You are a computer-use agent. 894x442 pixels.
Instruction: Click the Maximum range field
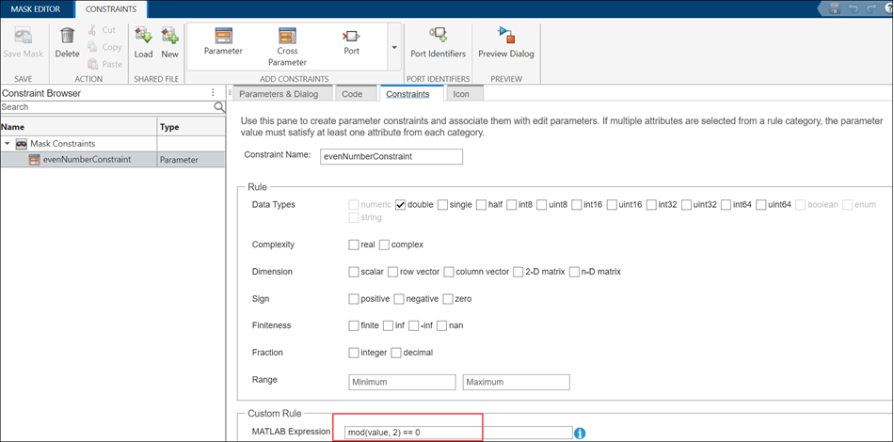[517, 382]
